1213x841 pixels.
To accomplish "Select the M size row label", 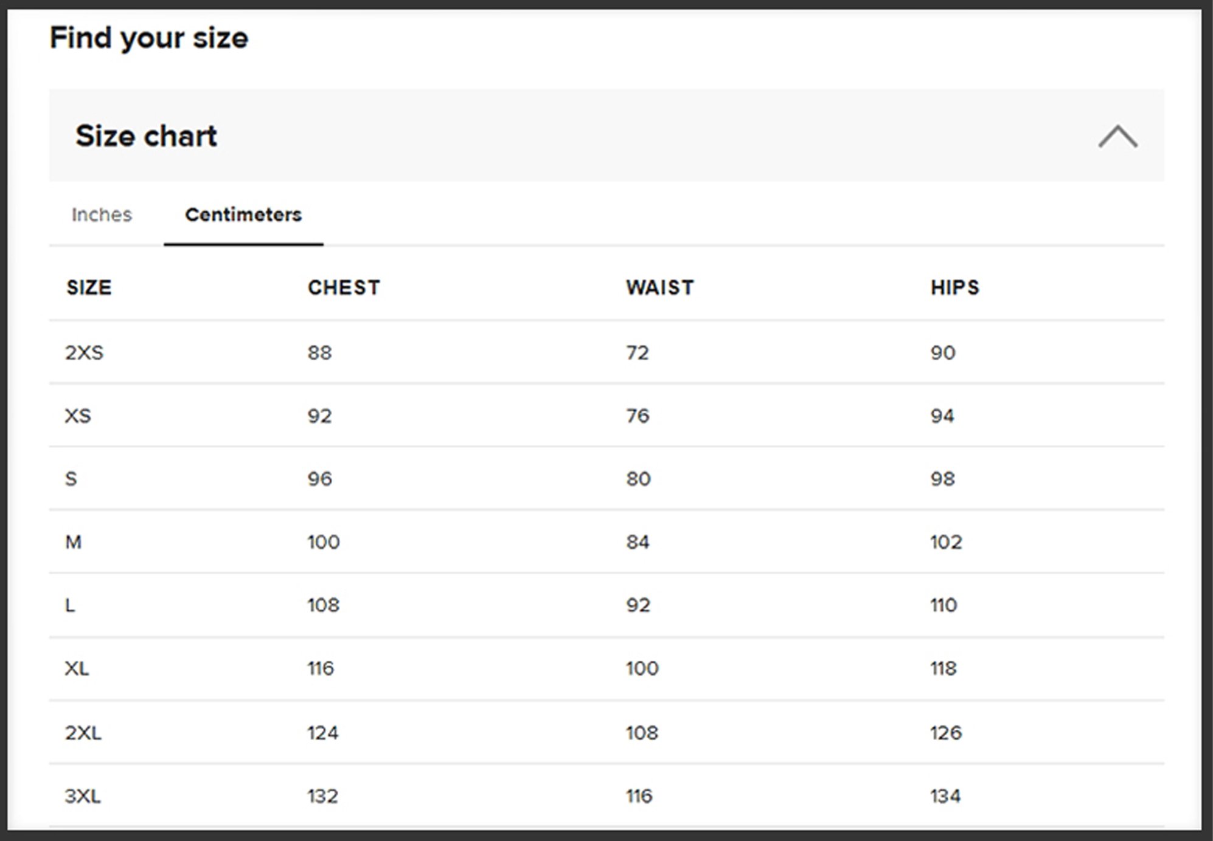I will tap(73, 542).
